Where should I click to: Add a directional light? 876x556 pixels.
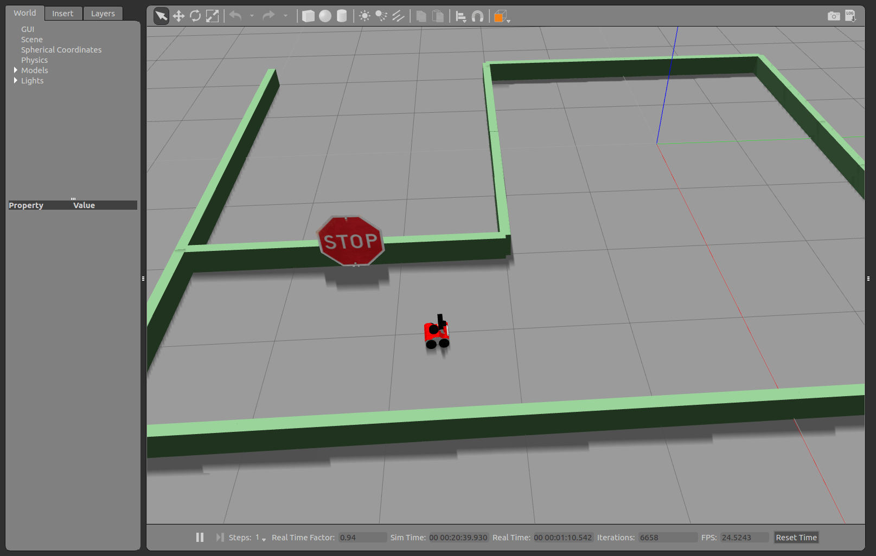[398, 16]
